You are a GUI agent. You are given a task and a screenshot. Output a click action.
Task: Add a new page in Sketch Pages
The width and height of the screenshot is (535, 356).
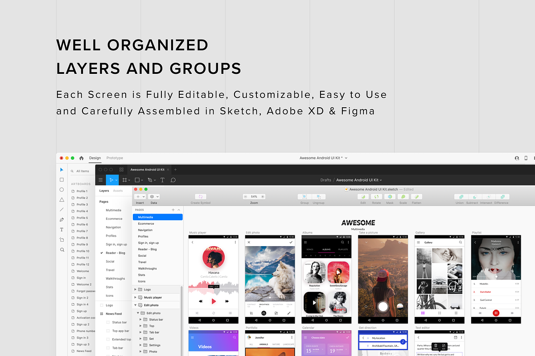(x=173, y=210)
